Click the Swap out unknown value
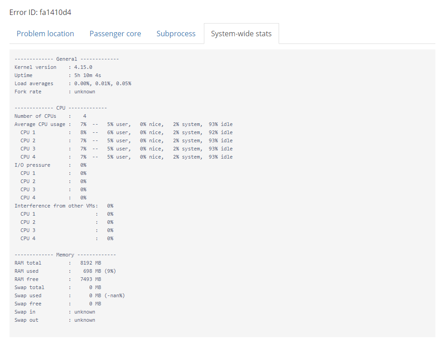This screenshot has height=348, width=444. pyautogui.click(x=85, y=320)
